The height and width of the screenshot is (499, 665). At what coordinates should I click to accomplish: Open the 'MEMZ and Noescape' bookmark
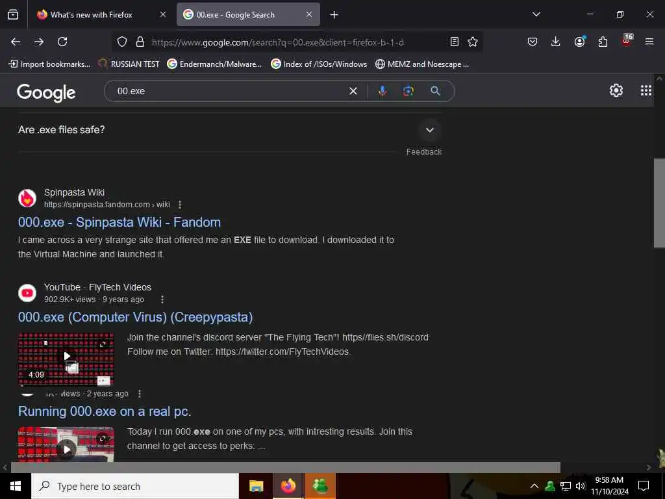point(422,64)
